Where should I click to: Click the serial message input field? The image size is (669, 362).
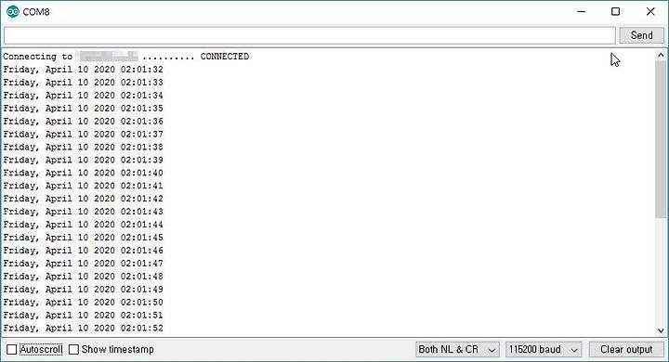309,35
